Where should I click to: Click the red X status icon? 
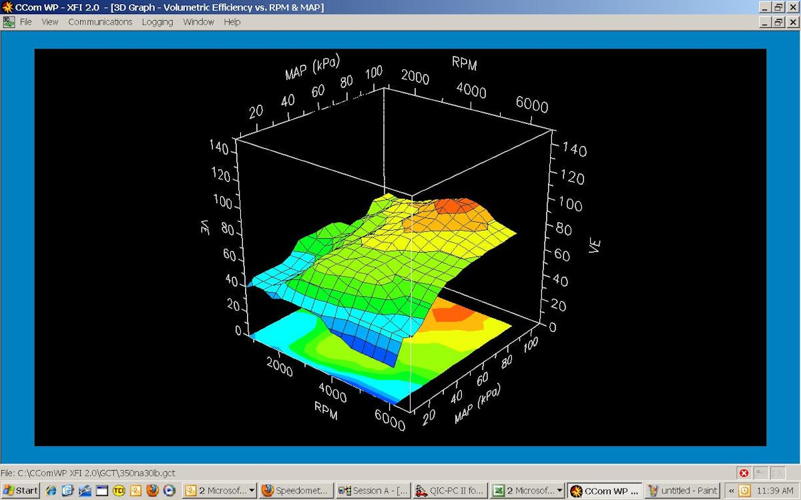click(744, 473)
